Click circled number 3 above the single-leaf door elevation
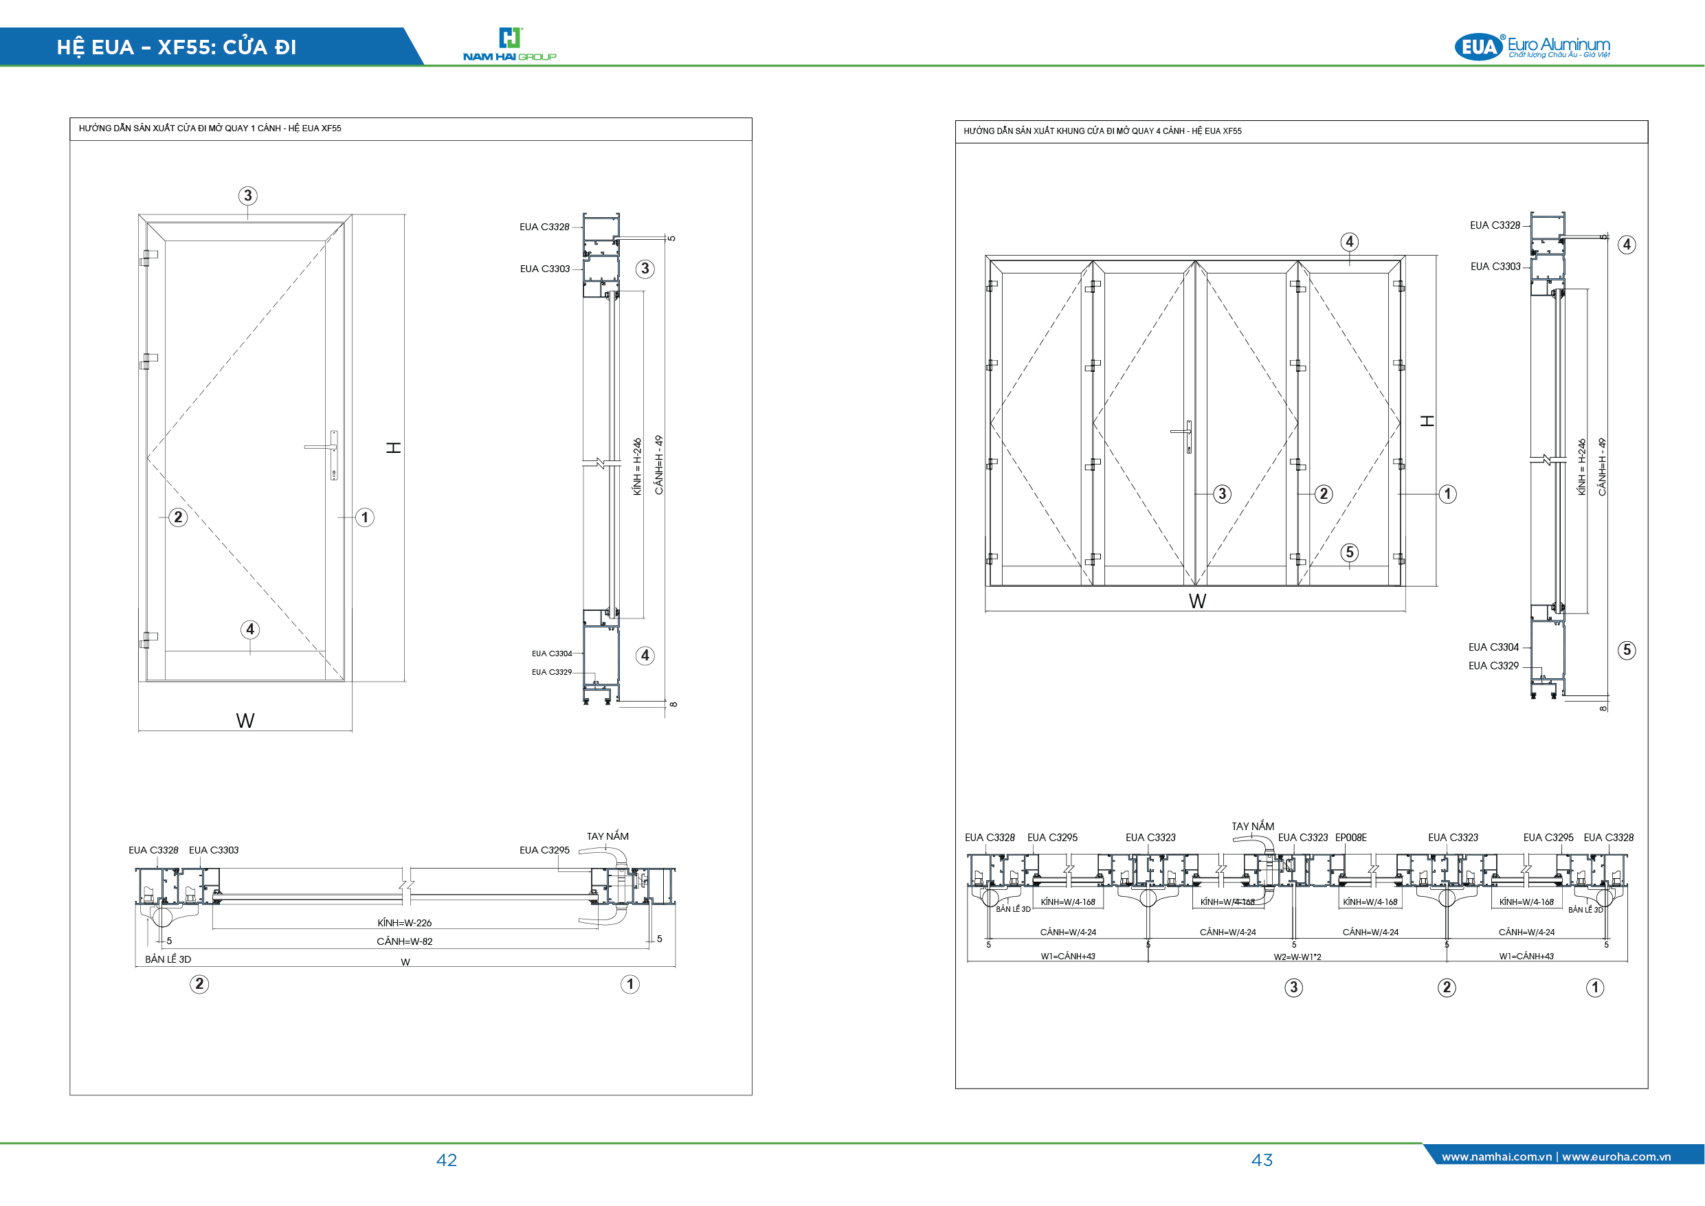The width and height of the screenshot is (1705, 1206). [248, 196]
